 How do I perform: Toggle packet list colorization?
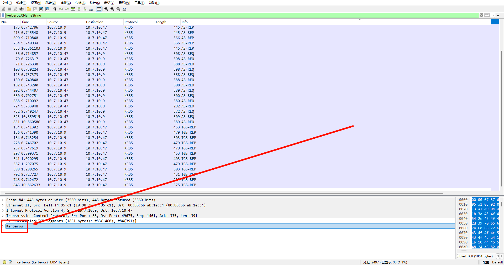[98, 9]
